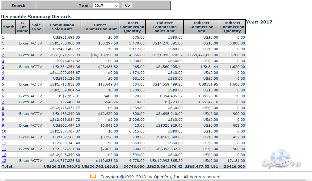
Task: Select the Search tab
Action: tap(18, 6)
